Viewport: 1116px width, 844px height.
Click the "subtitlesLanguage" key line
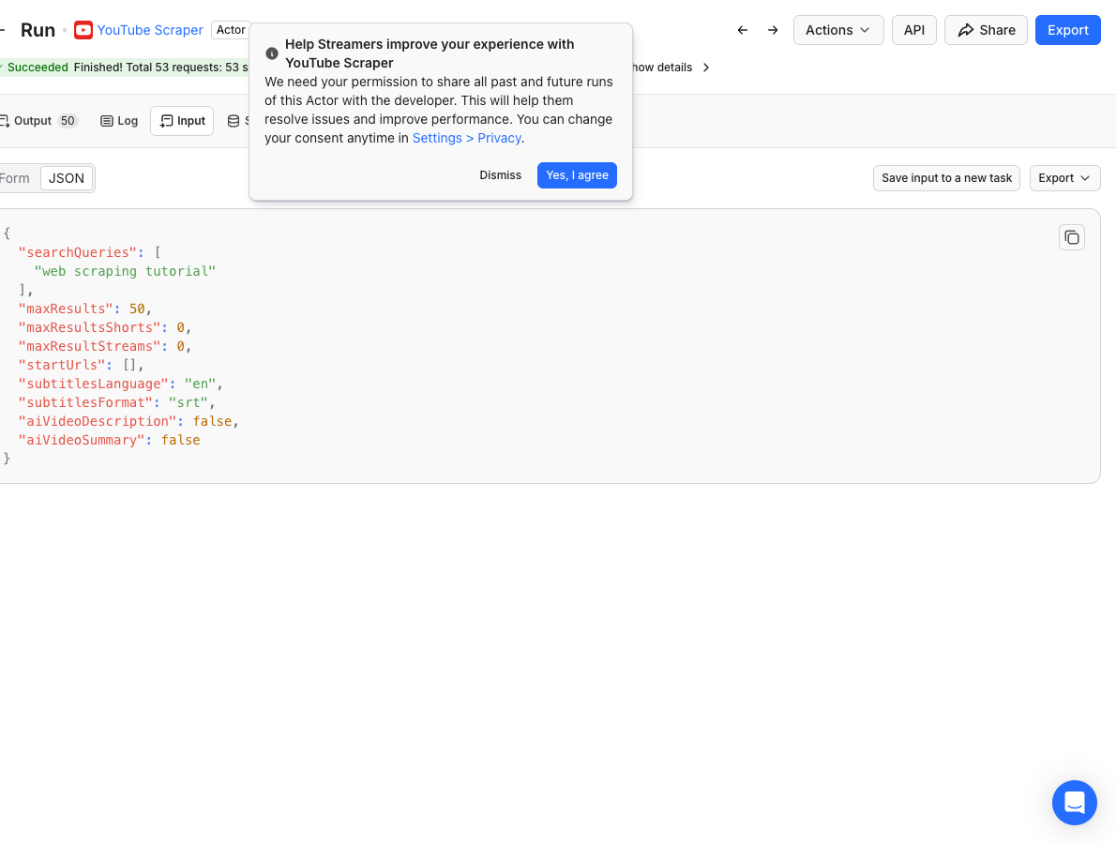click(x=120, y=384)
